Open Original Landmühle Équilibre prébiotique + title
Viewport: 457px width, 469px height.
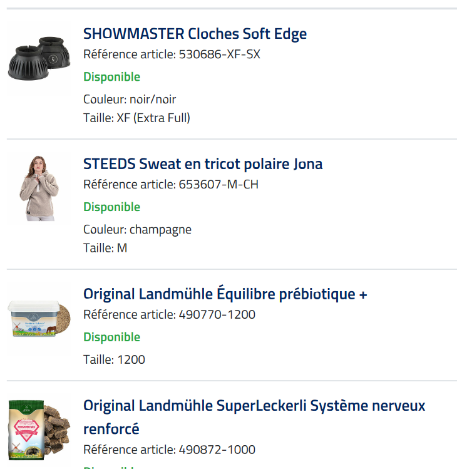pyautogui.click(x=225, y=294)
